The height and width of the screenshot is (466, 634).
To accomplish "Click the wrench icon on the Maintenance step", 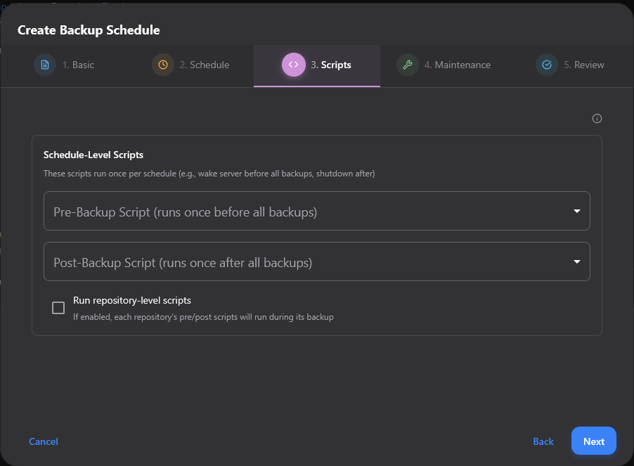I will click(408, 65).
